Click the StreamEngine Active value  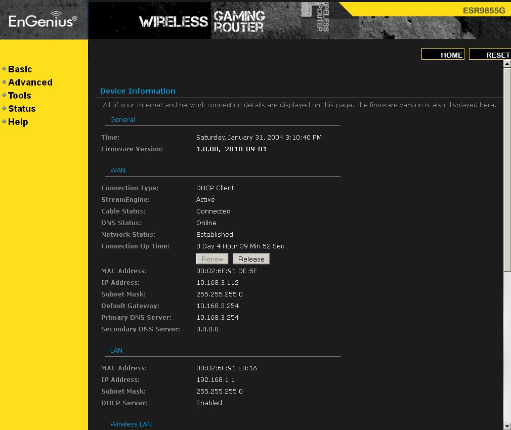point(205,199)
